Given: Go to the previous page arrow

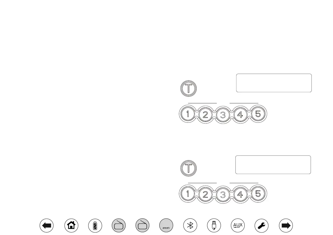Looking at the screenshot, I should click(x=46, y=225).
